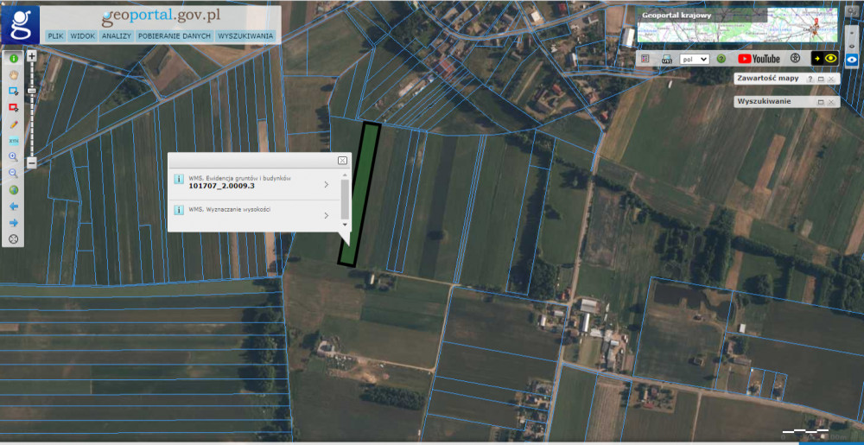This screenshot has width=864, height=445.
Task: Click the zoom level slider handle
Action: click(32, 90)
